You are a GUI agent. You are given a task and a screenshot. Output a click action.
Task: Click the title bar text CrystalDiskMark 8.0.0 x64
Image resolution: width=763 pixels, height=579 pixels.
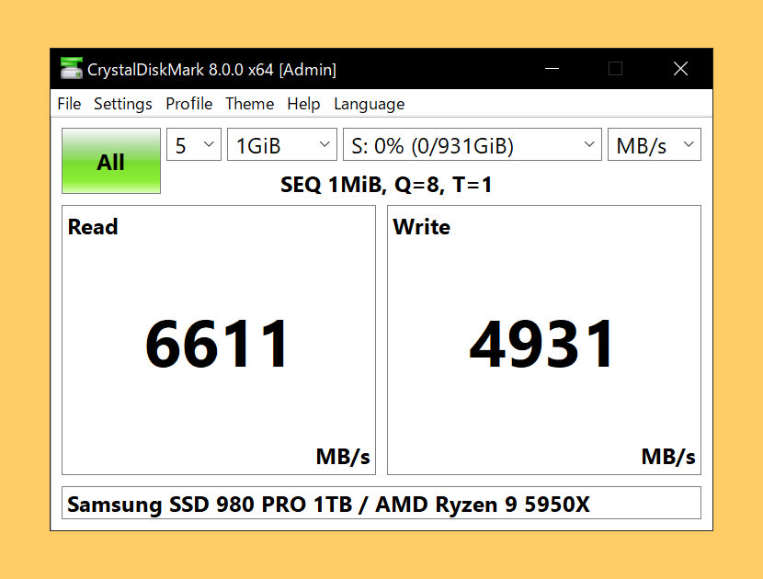[180, 70]
